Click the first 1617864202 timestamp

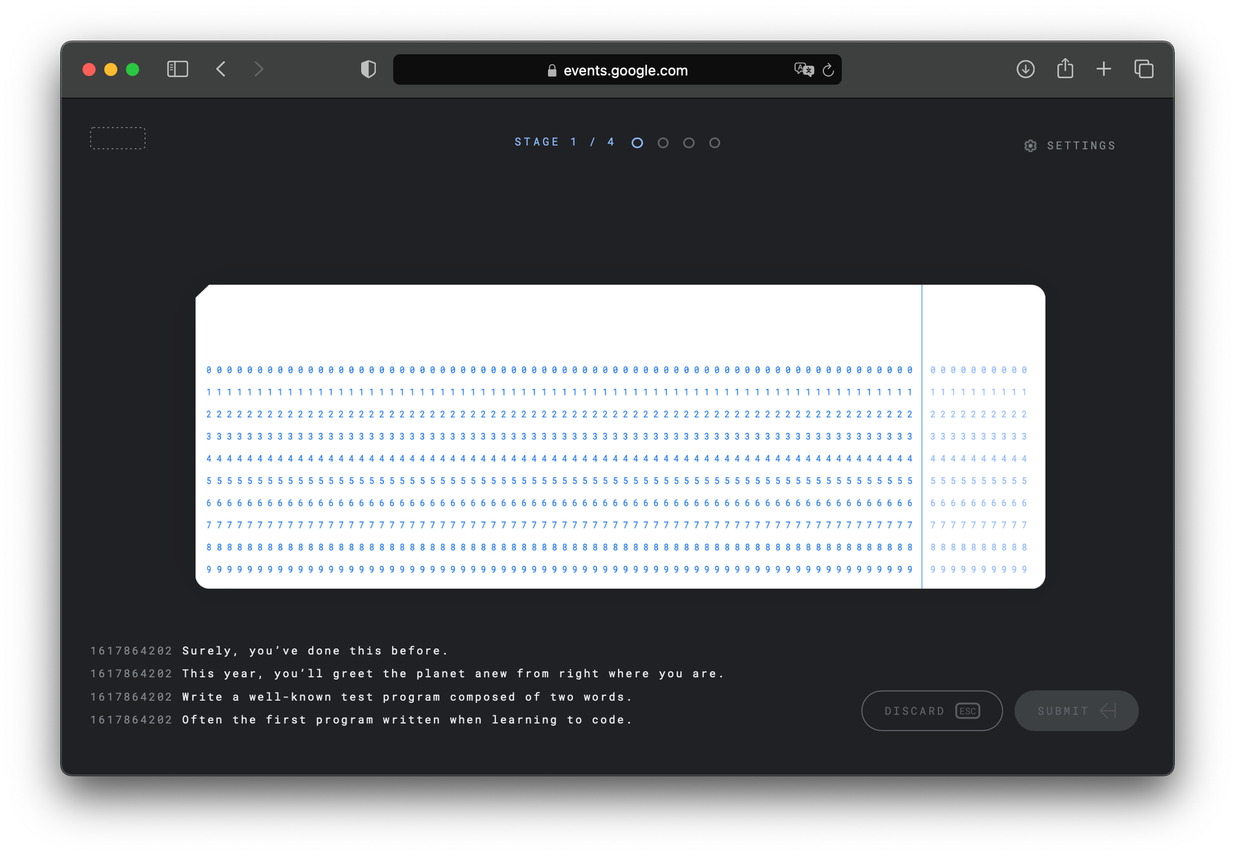(x=131, y=651)
